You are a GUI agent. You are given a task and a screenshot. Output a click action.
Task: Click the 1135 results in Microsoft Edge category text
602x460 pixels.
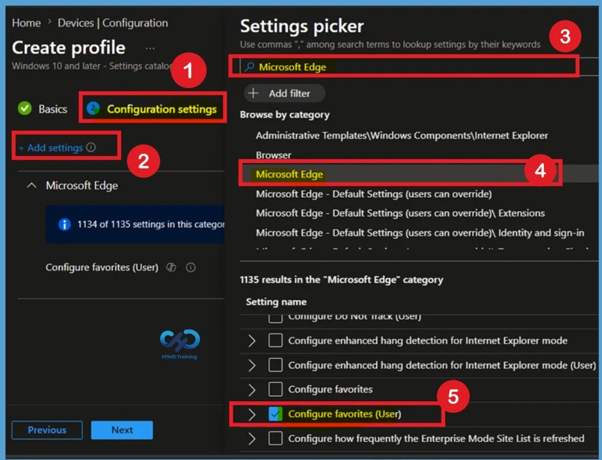pos(341,279)
